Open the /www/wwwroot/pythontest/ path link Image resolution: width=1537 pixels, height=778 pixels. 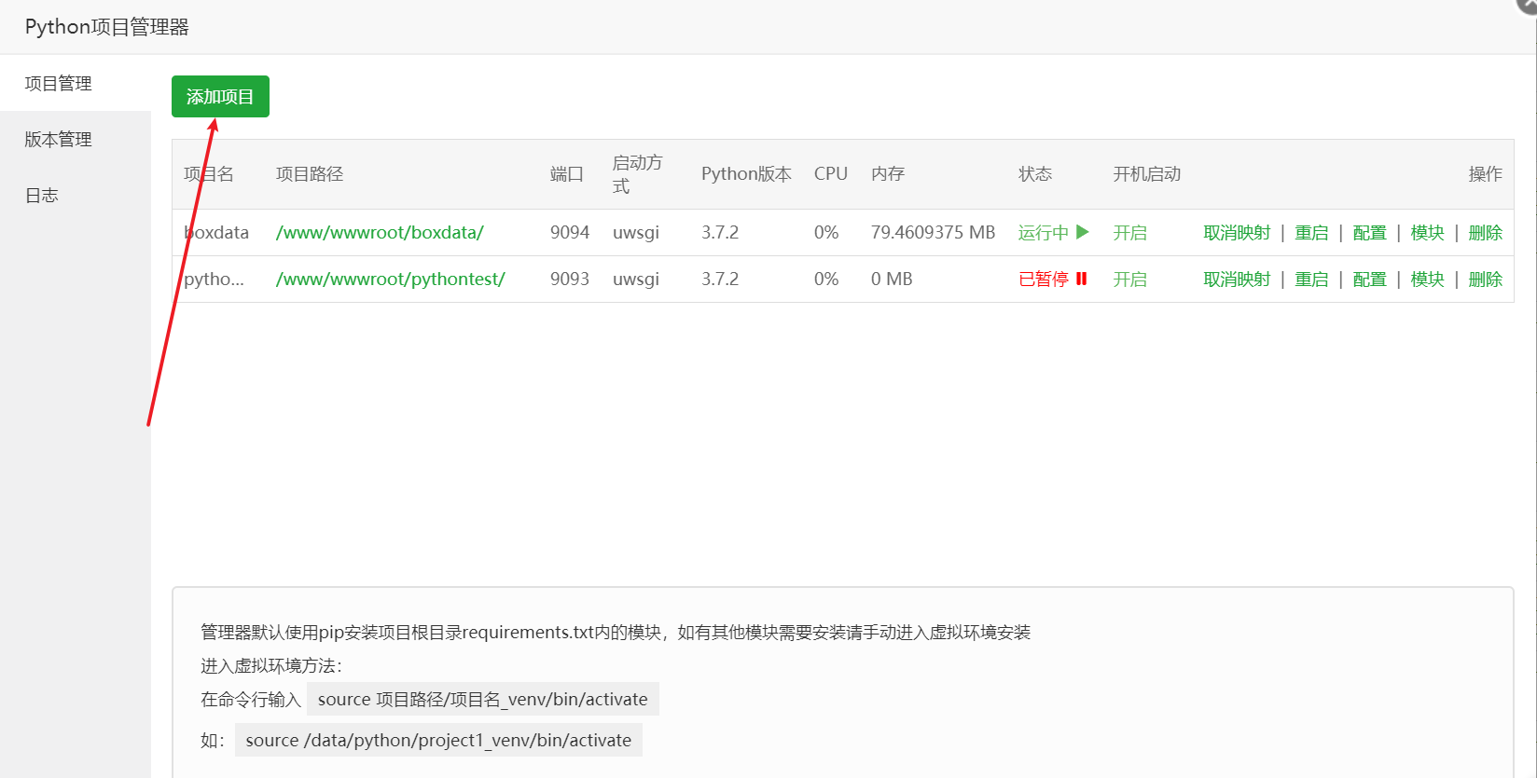click(390, 280)
